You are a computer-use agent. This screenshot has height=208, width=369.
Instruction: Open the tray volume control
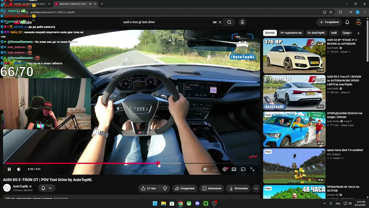[350, 203]
